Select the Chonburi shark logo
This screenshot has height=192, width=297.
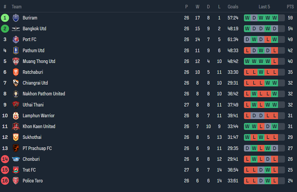16,159
